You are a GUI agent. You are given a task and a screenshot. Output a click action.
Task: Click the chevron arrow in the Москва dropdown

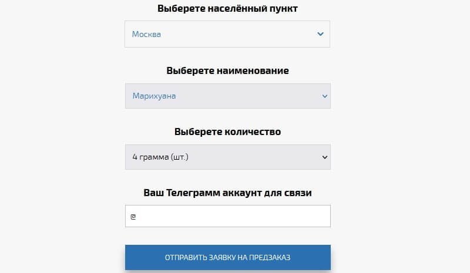point(320,34)
